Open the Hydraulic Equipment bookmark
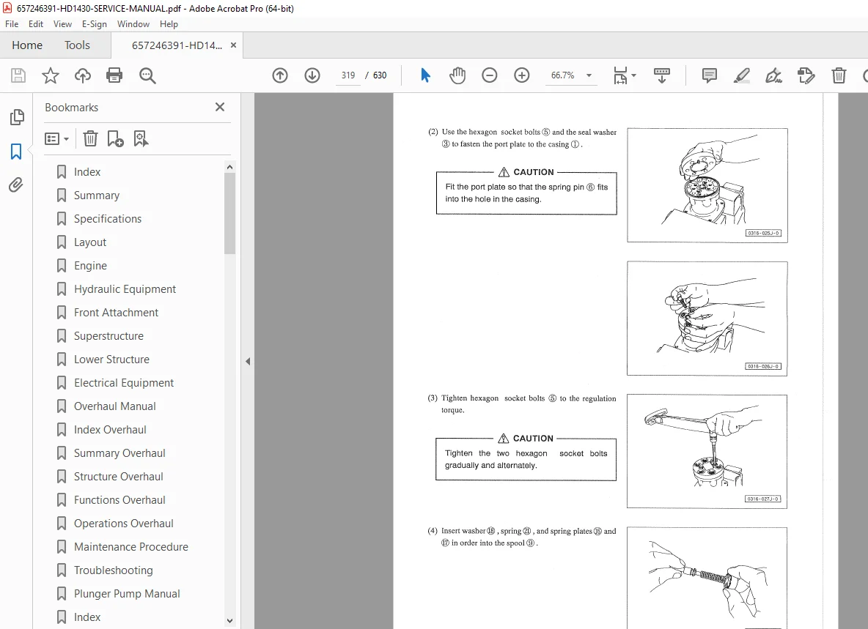The image size is (868, 629). click(125, 289)
